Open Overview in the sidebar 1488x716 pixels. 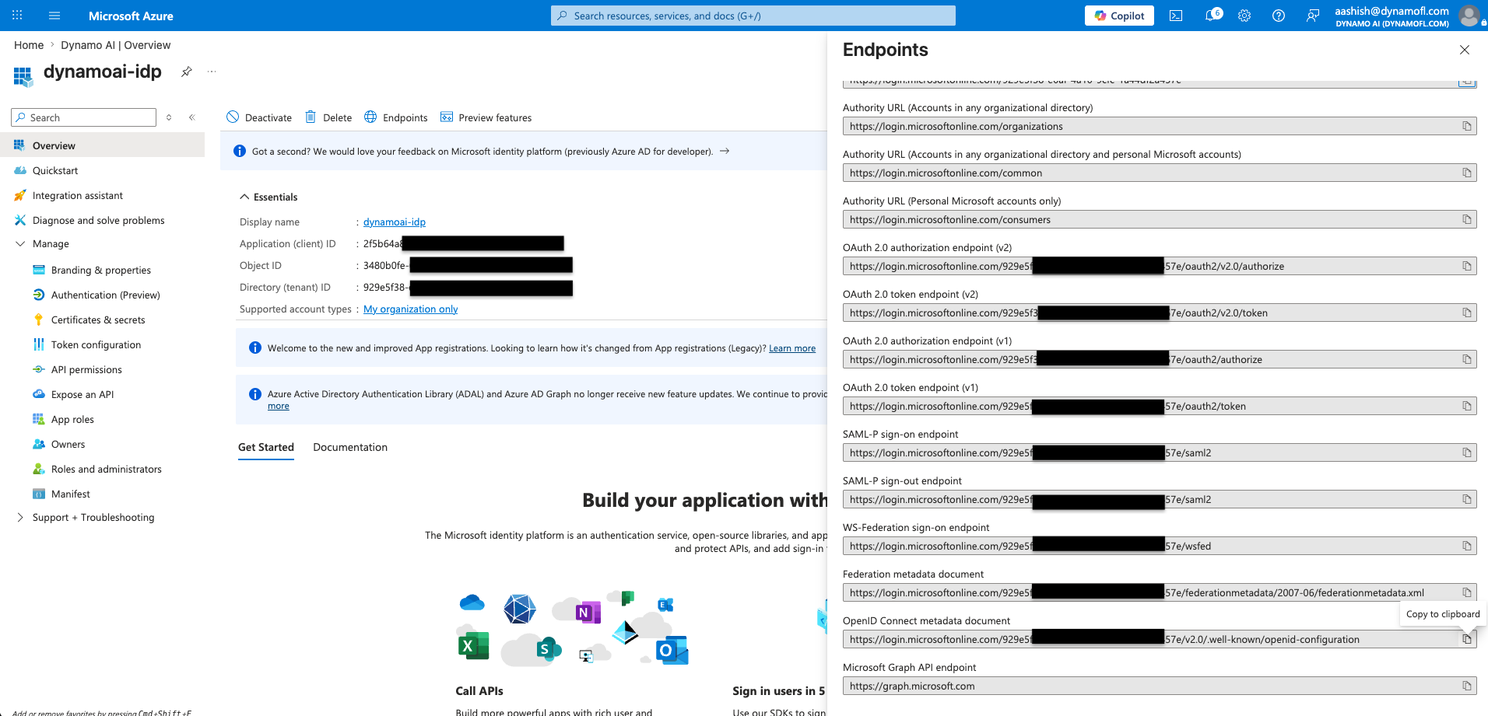(102, 145)
